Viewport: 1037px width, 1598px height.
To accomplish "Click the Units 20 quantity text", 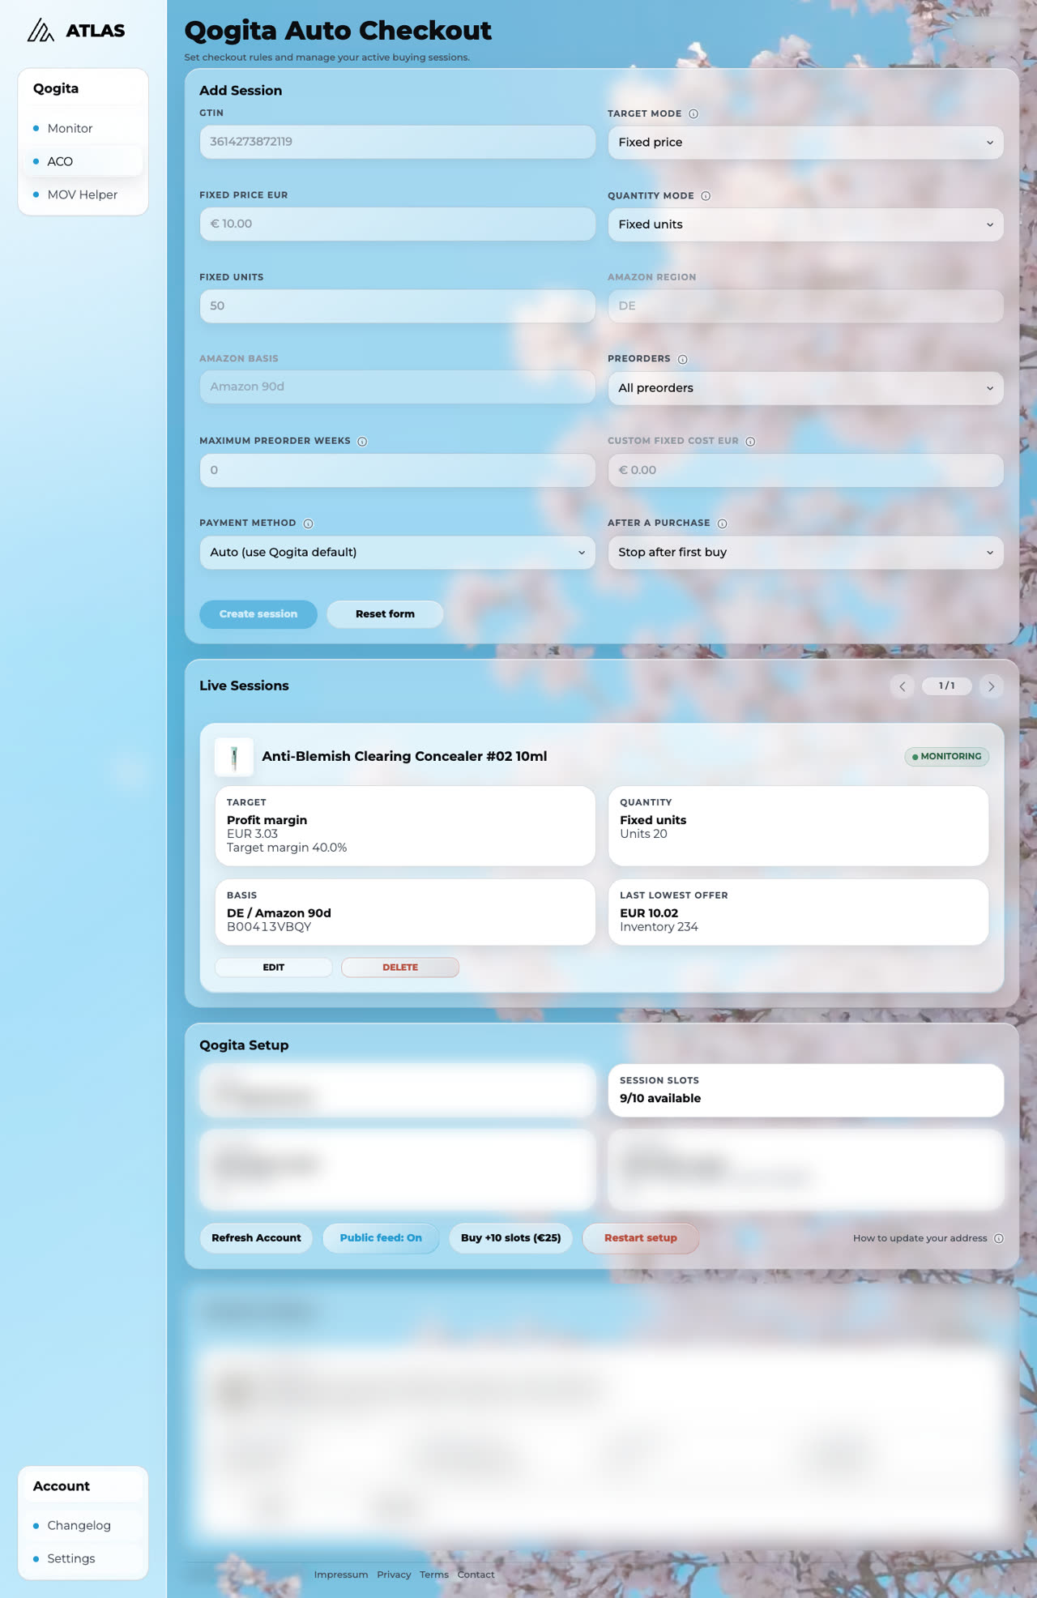I will (643, 834).
